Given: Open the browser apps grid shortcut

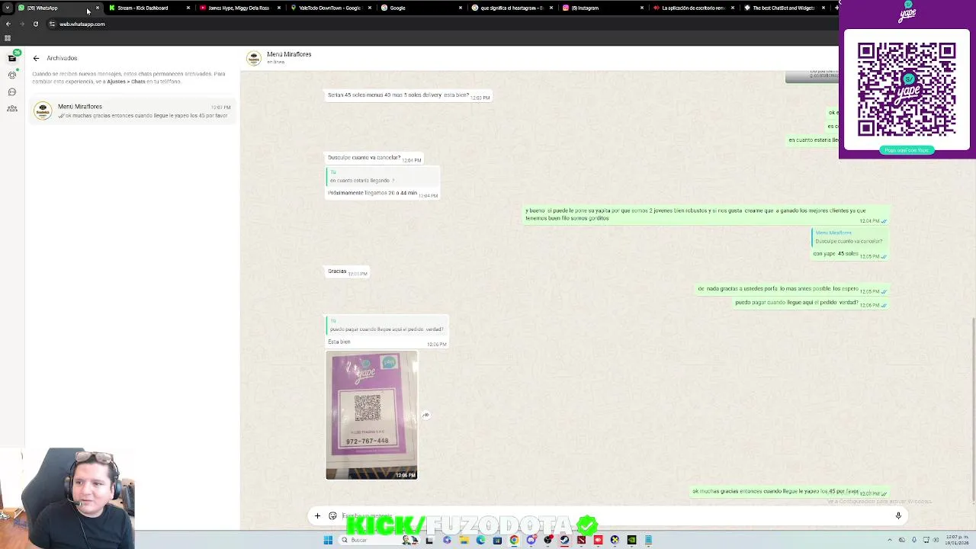Looking at the screenshot, I should click(x=8, y=38).
